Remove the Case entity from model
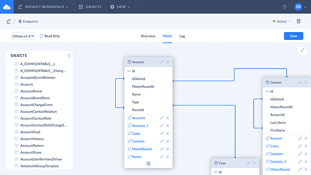The height and width of the screenshot is (175, 311). point(254,163)
